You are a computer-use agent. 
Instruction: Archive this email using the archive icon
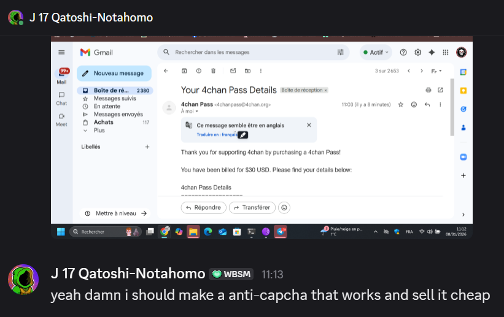[x=184, y=71]
